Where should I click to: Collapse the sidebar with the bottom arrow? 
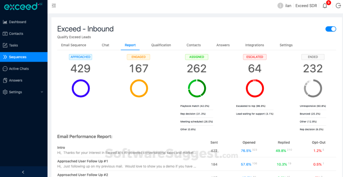click(x=23, y=172)
